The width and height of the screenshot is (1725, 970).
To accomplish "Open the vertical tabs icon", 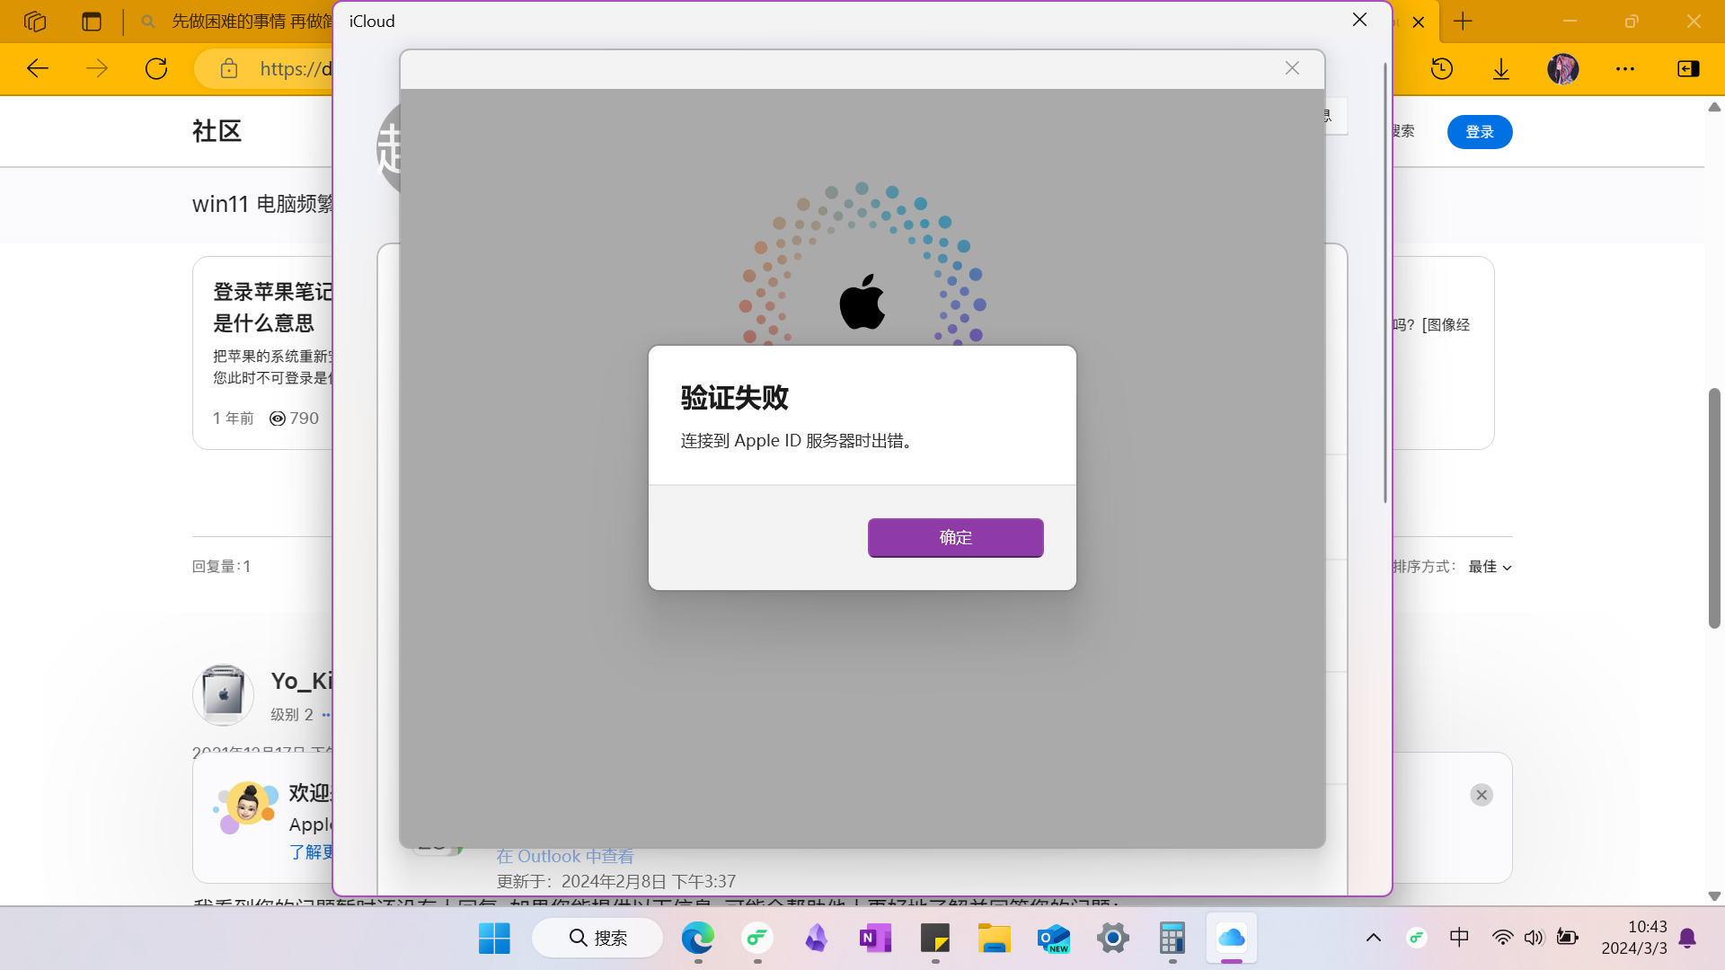I will click(x=92, y=22).
